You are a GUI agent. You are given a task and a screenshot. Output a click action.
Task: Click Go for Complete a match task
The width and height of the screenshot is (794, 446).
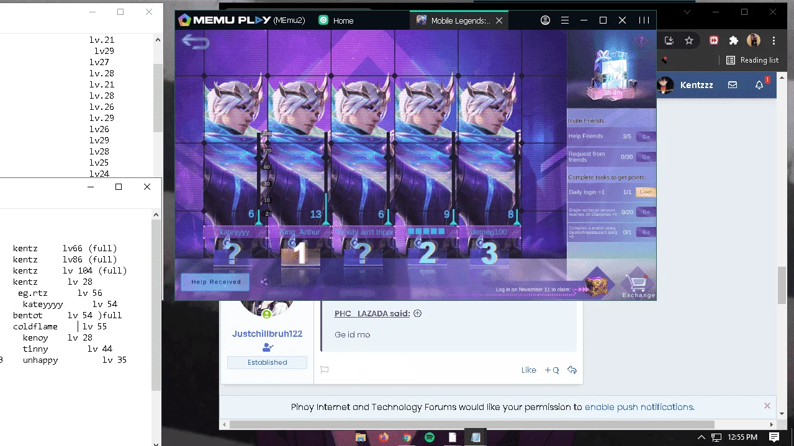pos(646,232)
